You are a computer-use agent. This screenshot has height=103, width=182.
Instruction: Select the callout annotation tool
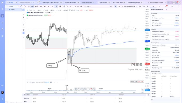[24, 17]
